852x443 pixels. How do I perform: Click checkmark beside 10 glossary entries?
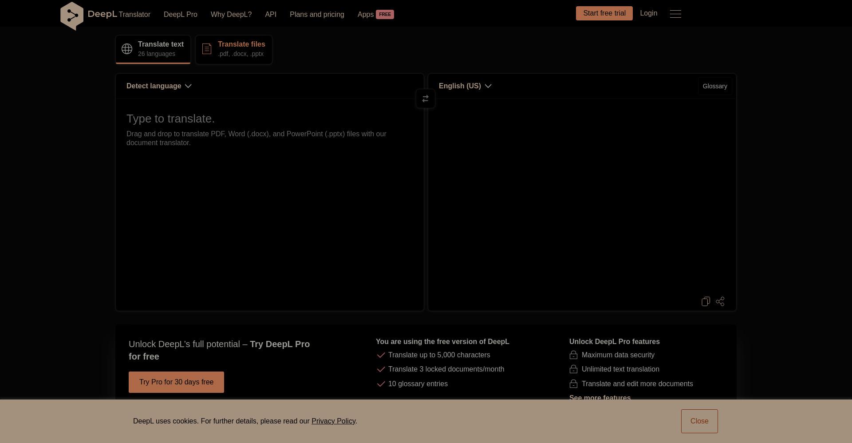pyautogui.click(x=381, y=384)
